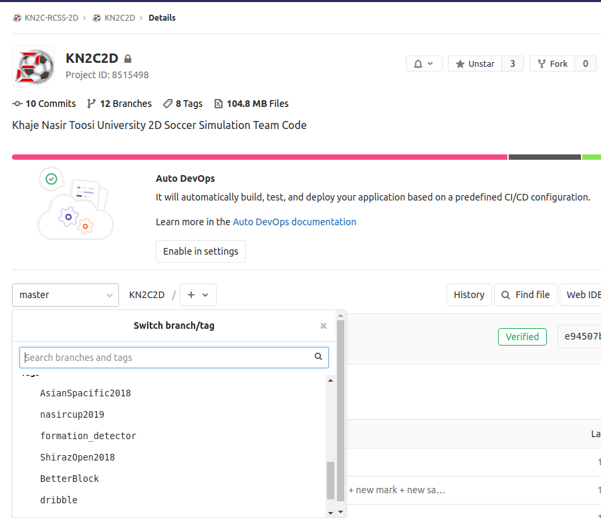Open the plus add-file dropdown
This screenshot has height=518, width=601.
198,295
